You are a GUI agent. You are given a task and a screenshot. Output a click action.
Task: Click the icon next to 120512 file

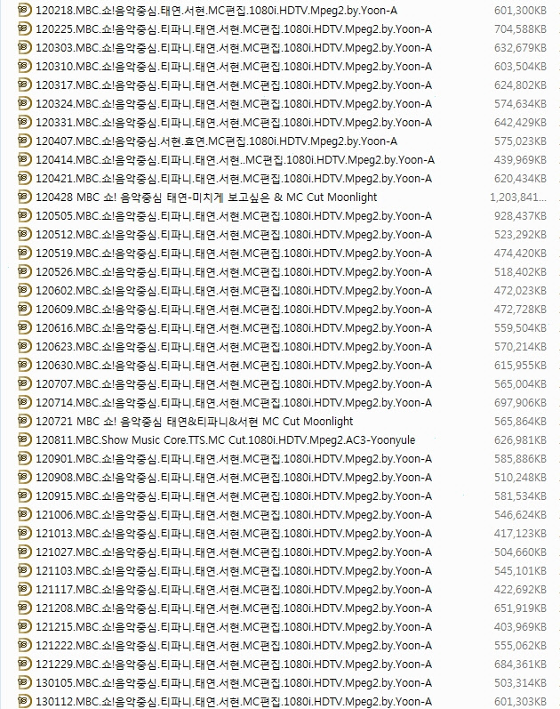click(25, 234)
